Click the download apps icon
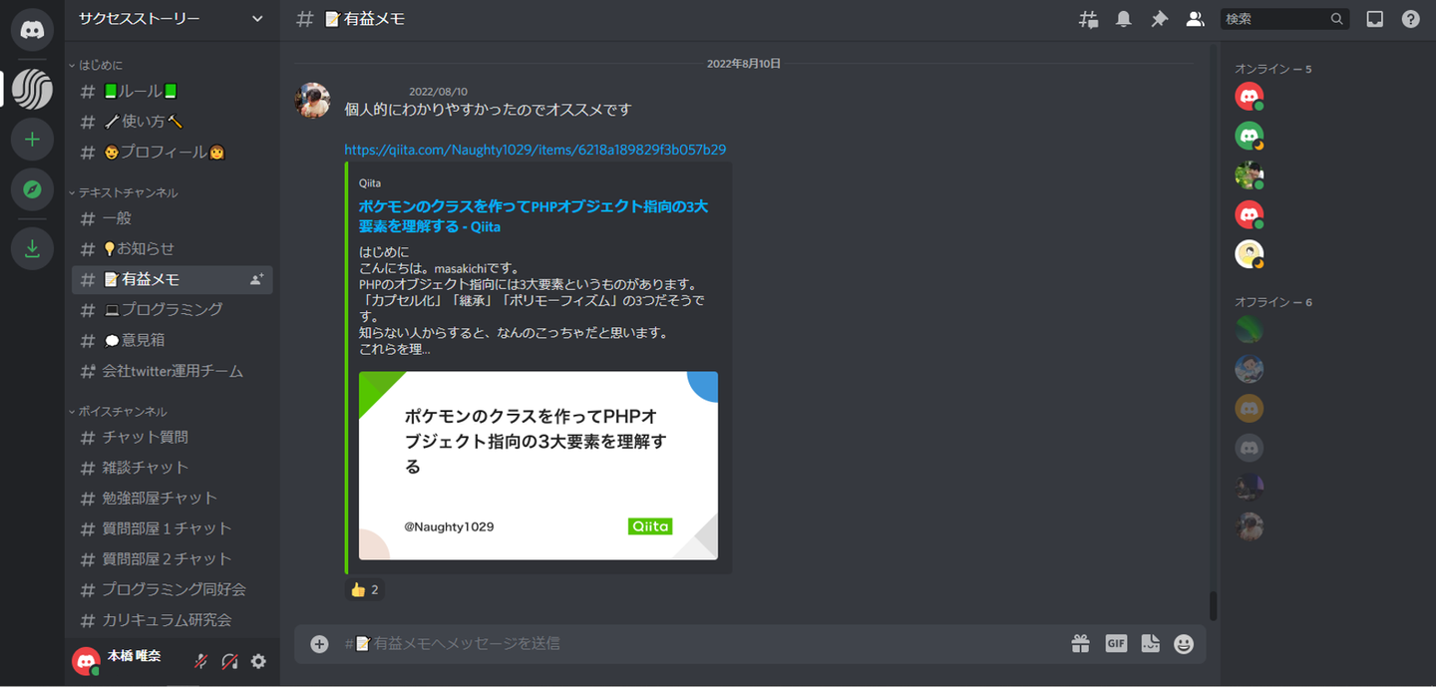1436x687 pixels. [x=32, y=248]
